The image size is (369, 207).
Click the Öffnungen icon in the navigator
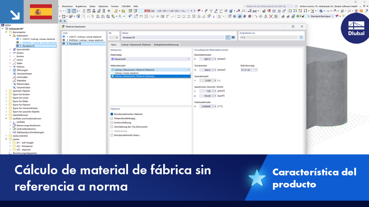coord(14,70)
